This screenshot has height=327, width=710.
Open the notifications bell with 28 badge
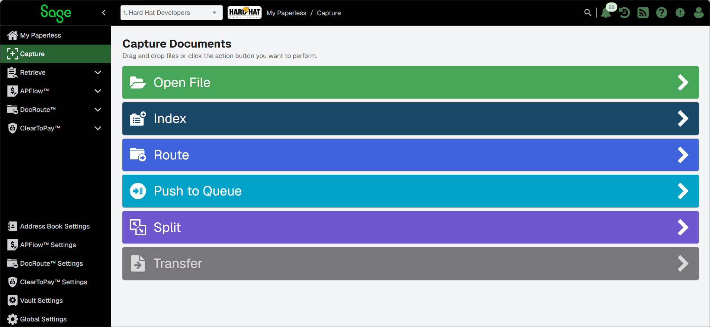[606, 13]
